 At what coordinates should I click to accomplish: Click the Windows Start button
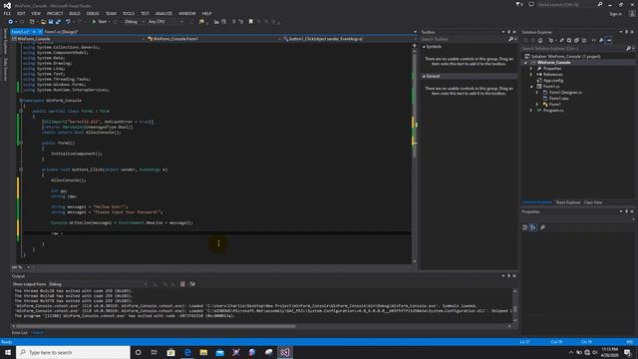(x=8, y=352)
